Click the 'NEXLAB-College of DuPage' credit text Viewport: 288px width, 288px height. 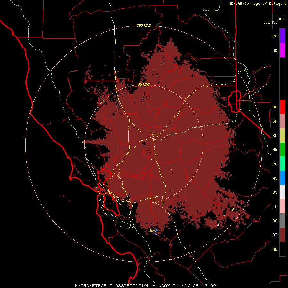tap(255, 4)
